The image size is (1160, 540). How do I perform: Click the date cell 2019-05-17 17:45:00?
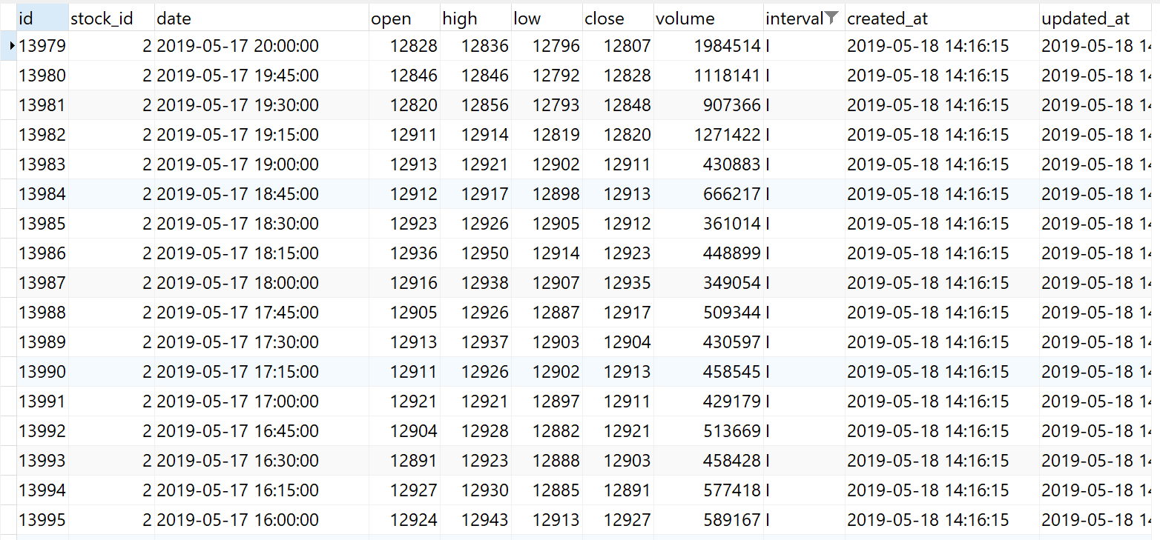[262, 313]
